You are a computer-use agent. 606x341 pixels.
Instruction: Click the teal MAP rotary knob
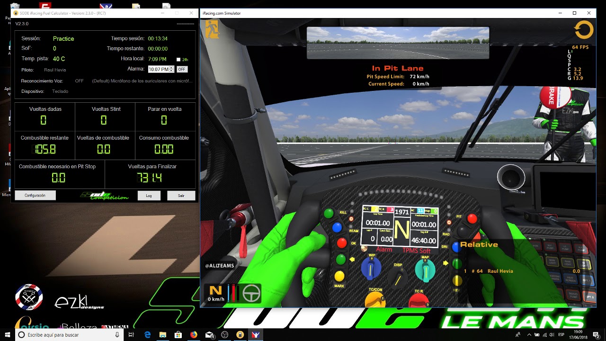[425, 270]
